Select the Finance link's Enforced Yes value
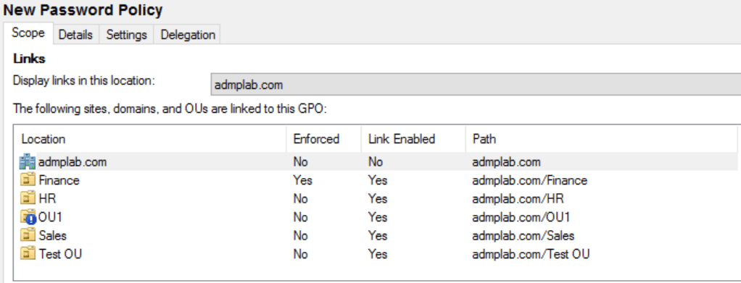Image resolution: width=741 pixels, height=283 pixels. (303, 180)
